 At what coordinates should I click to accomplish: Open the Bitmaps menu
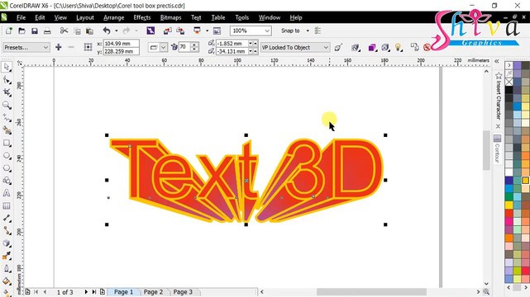pyautogui.click(x=170, y=17)
